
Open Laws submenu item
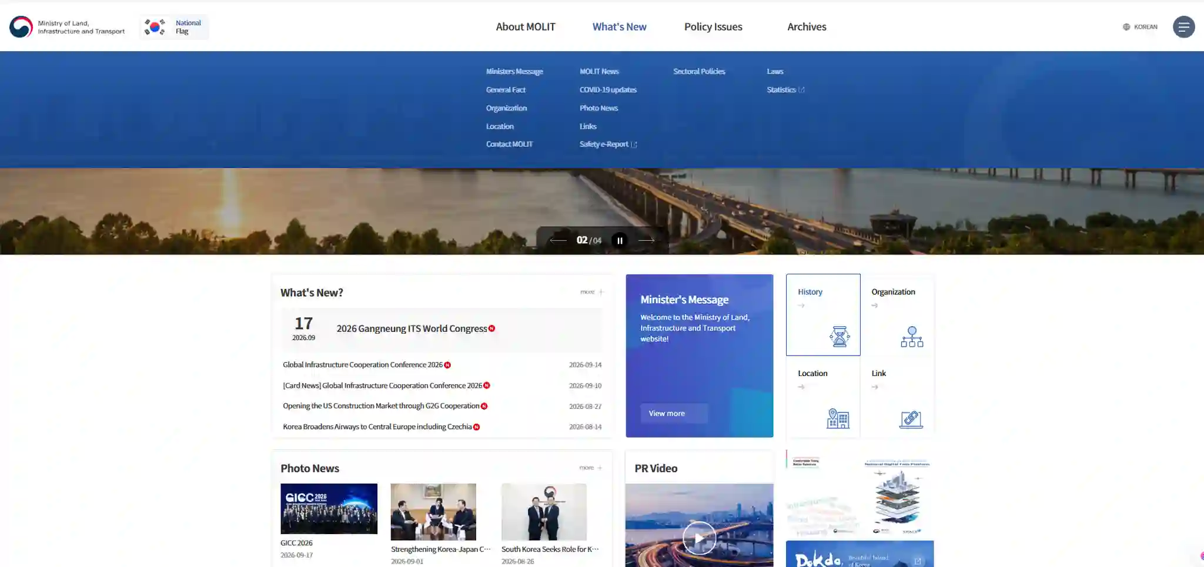775,72
